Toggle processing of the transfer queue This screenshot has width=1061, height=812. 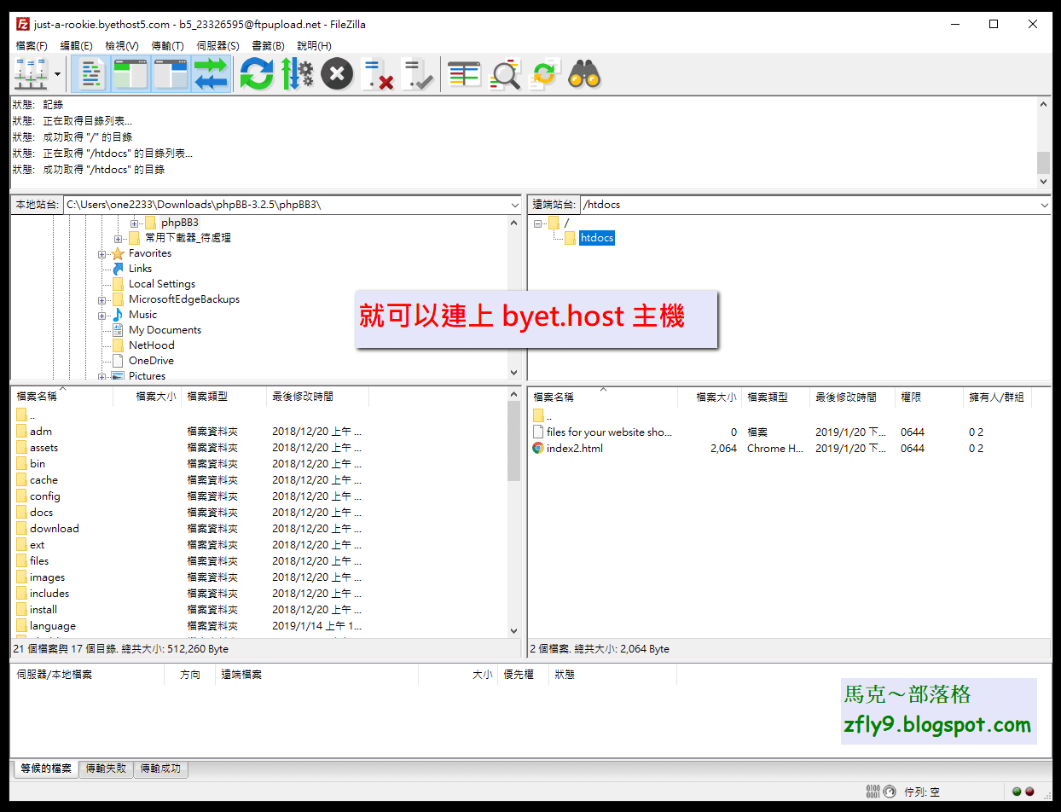[x=296, y=74]
